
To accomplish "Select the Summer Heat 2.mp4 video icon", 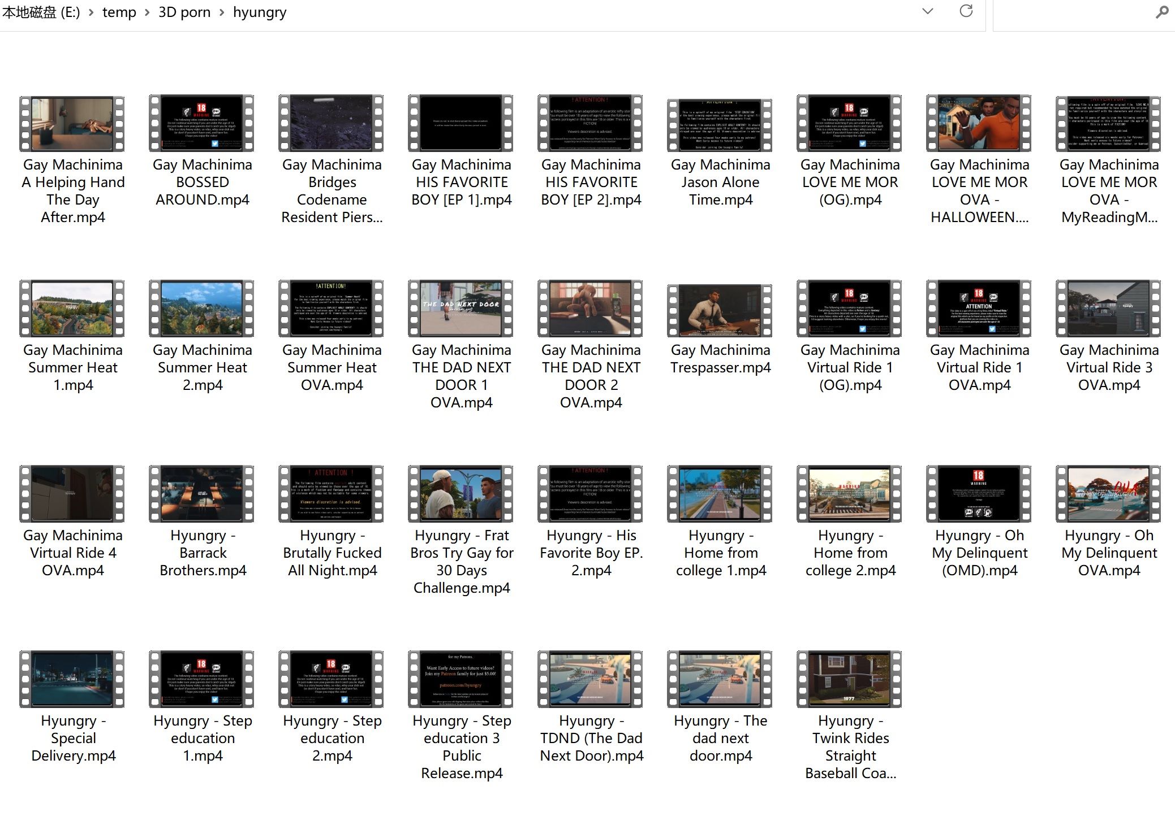I will (x=201, y=309).
